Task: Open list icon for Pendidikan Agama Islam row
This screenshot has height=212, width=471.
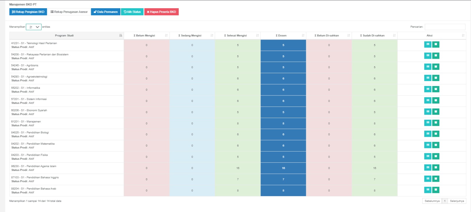Action: 428,167
